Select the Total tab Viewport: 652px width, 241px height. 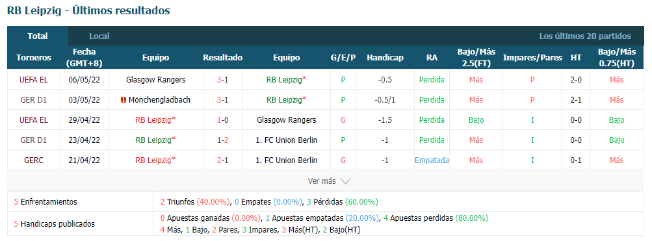[x=38, y=36]
